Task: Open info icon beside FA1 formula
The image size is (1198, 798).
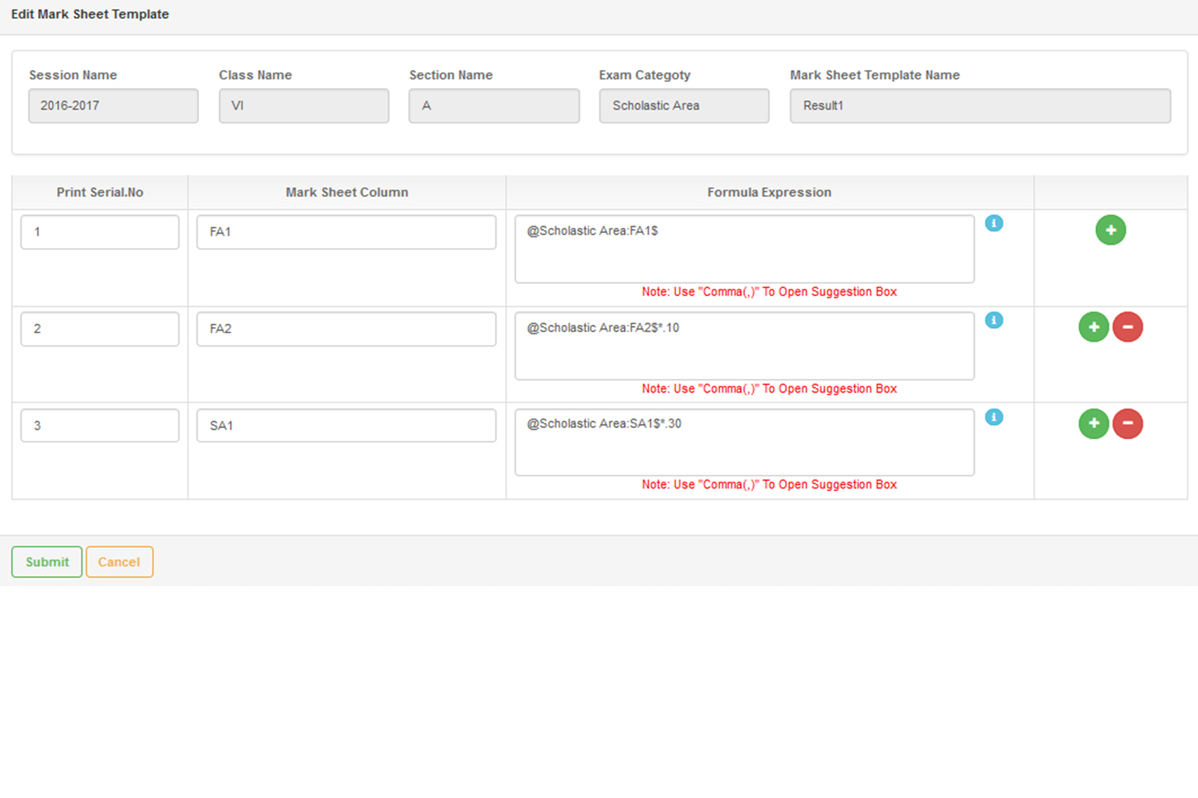Action: pos(994,223)
